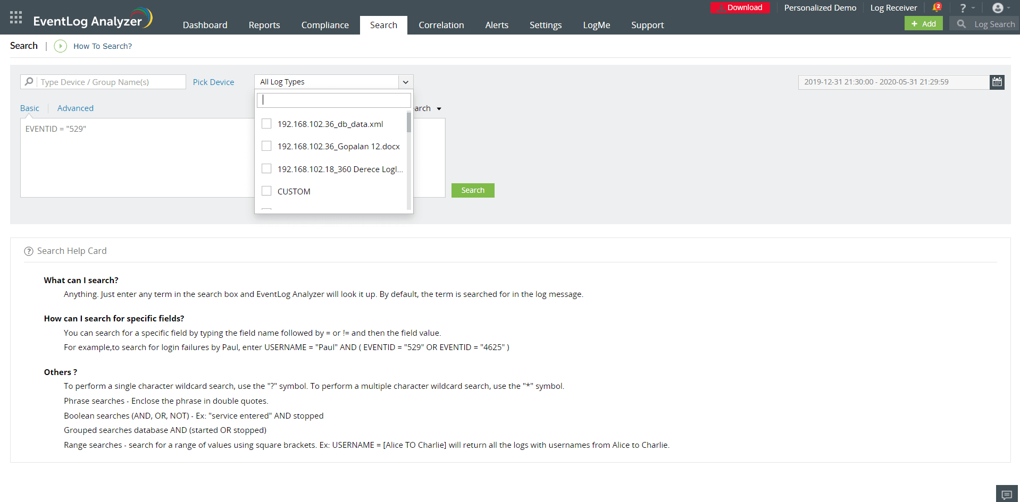Check the 192.168.102.36_Gopalan 12.docx checkbox

(x=266, y=146)
